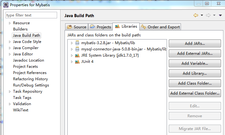Click the Order and Export tab icon

143,27
